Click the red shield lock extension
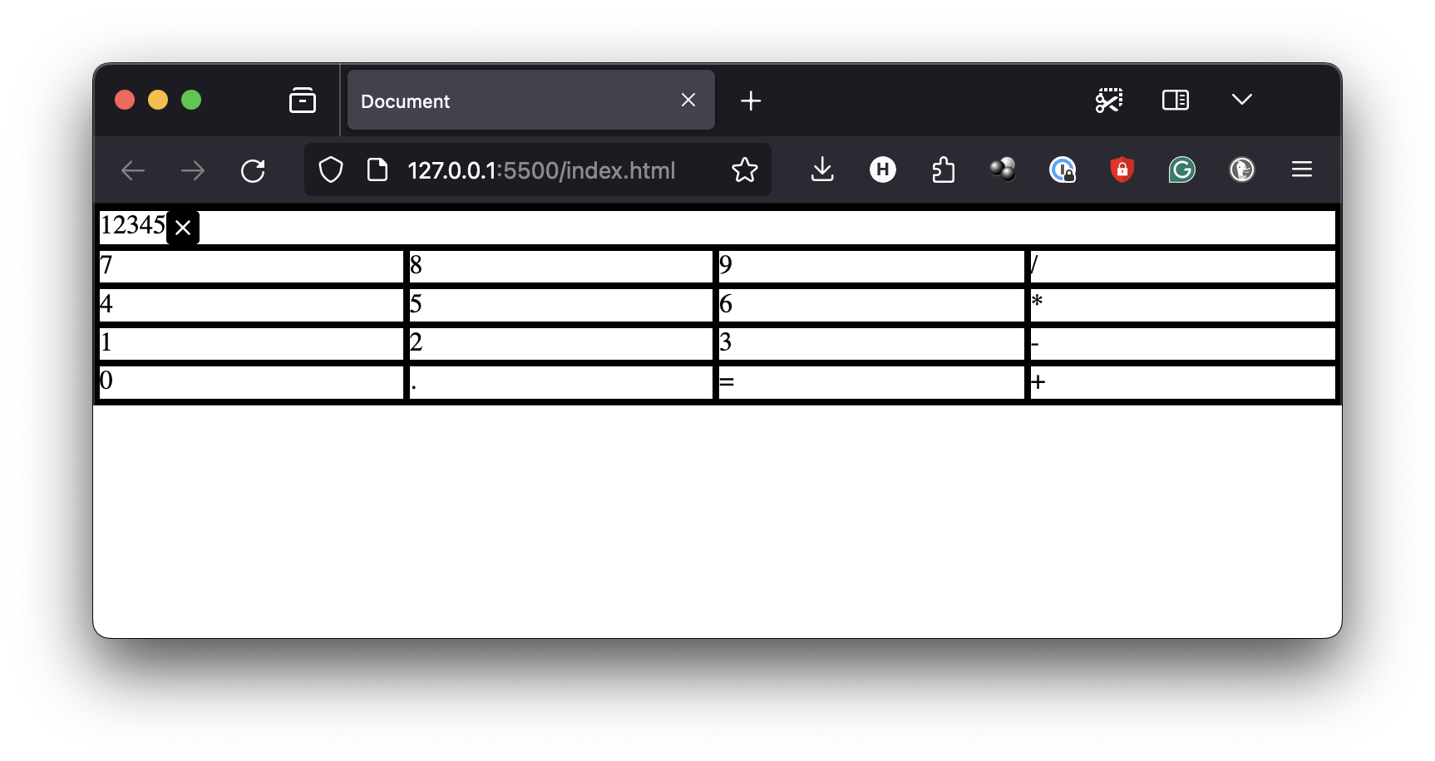 [x=1122, y=169]
